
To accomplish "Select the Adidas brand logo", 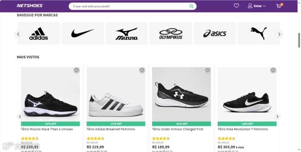I will [x=39, y=34].
